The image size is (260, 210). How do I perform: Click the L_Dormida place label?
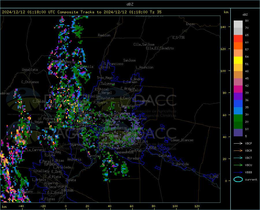[x=180, y=164]
